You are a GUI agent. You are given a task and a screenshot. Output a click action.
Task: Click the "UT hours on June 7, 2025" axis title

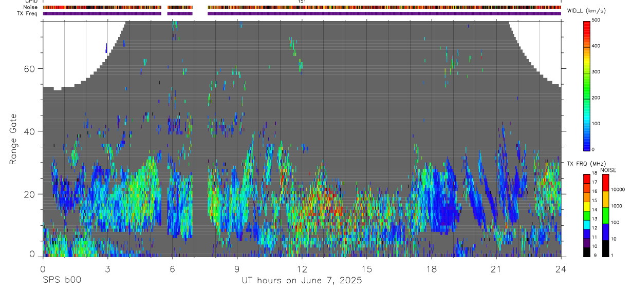click(x=302, y=281)
